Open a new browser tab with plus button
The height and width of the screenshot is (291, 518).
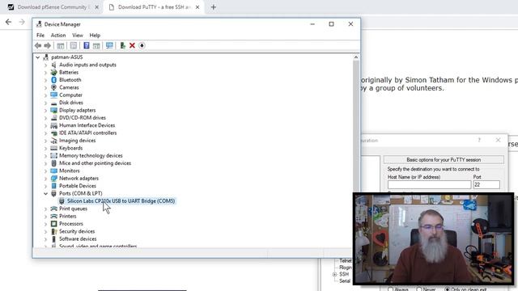[214, 7]
